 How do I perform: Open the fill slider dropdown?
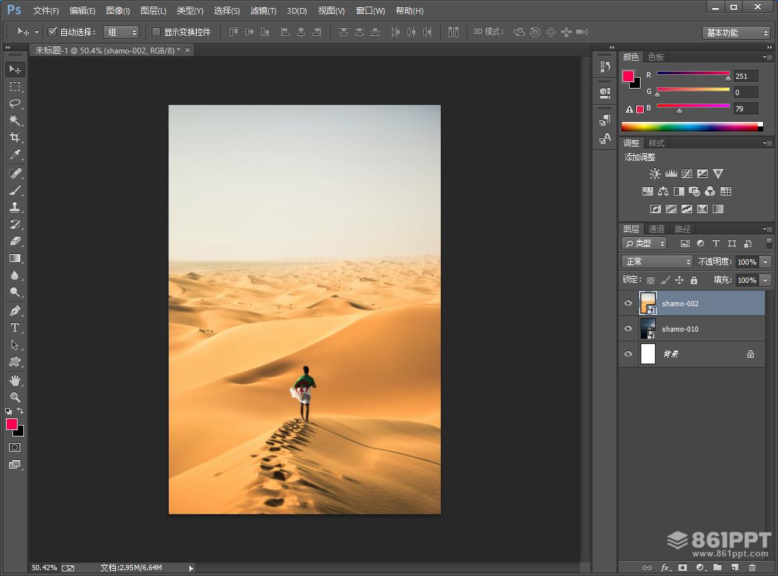click(x=766, y=280)
